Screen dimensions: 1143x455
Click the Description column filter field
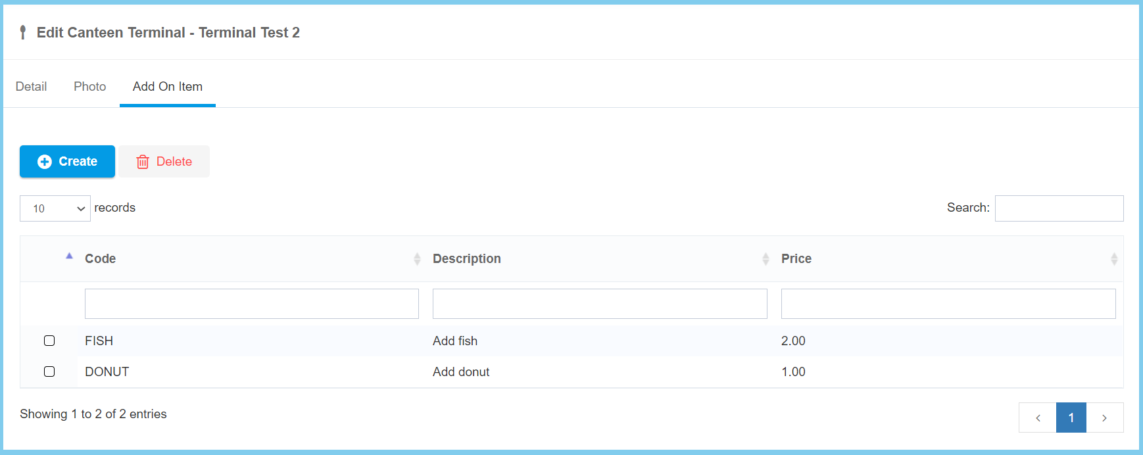(x=600, y=304)
